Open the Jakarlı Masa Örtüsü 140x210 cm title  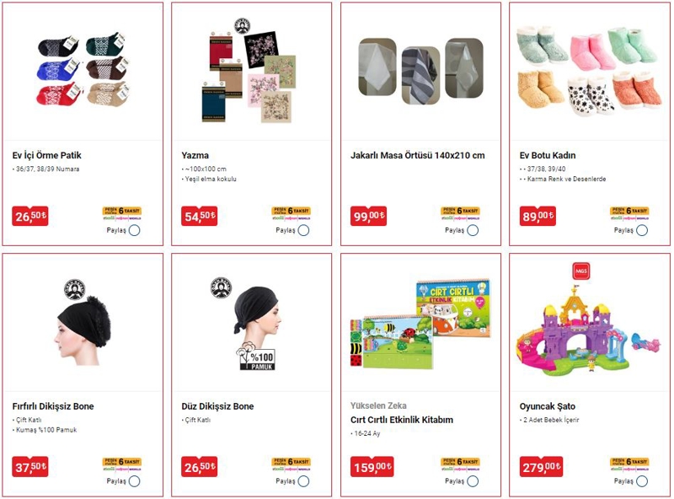417,155
